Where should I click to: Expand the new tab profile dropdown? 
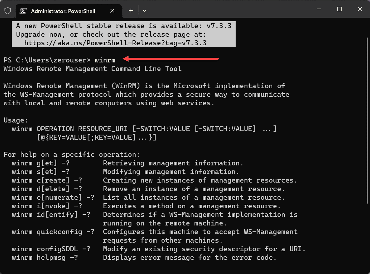144,11
